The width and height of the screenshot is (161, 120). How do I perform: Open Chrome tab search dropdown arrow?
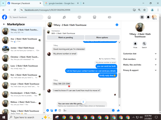pos(3,3)
